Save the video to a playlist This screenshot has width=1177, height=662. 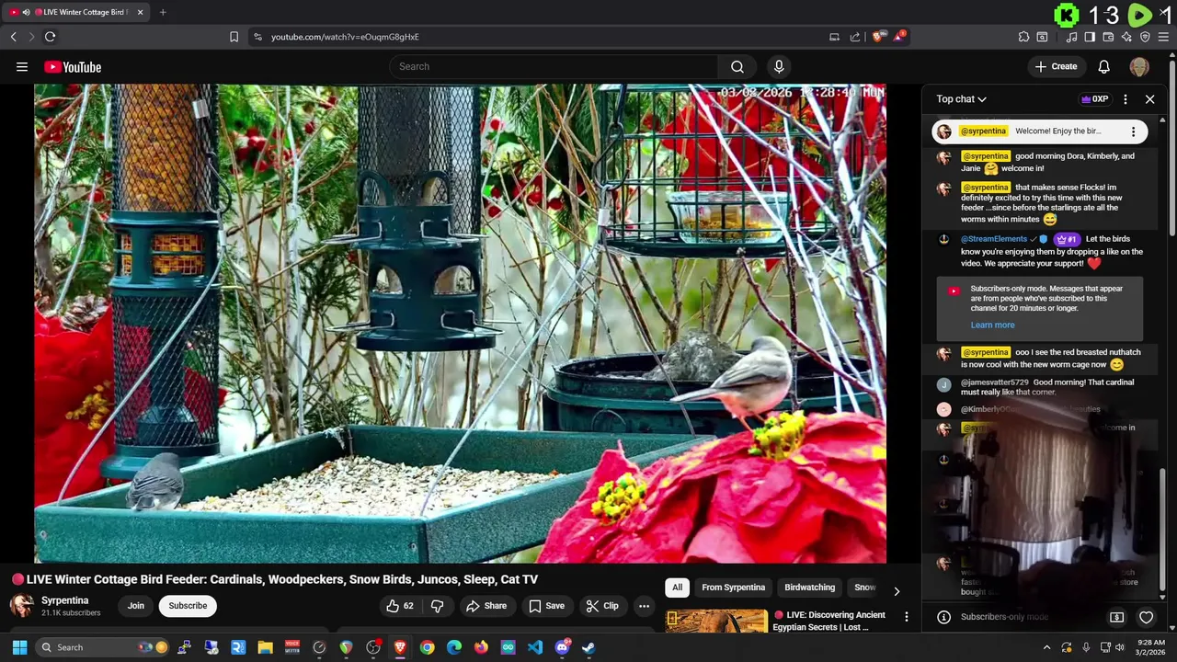(546, 606)
